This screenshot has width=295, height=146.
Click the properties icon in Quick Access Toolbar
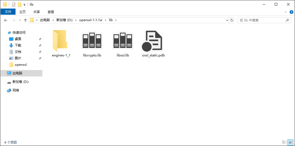click(14, 5)
